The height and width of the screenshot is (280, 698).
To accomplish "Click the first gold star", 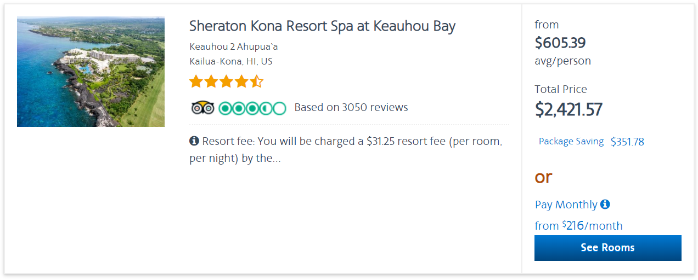I will tap(196, 82).
